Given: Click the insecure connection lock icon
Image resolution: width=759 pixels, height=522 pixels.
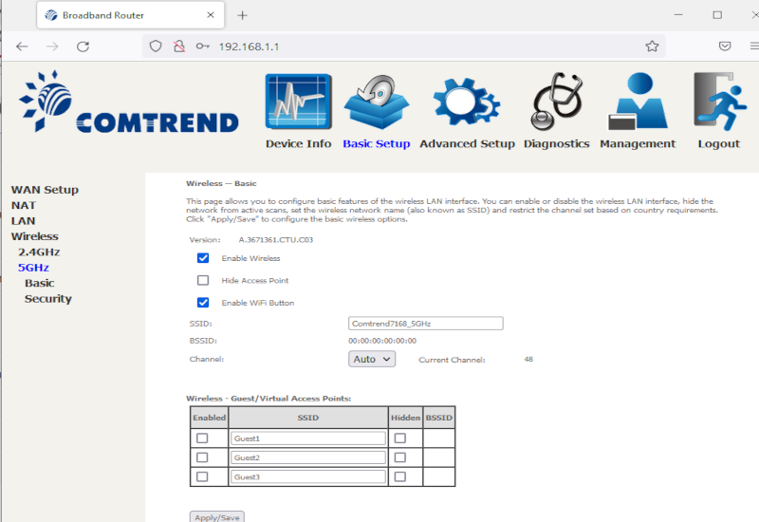Looking at the screenshot, I should [x=179, y=46].
